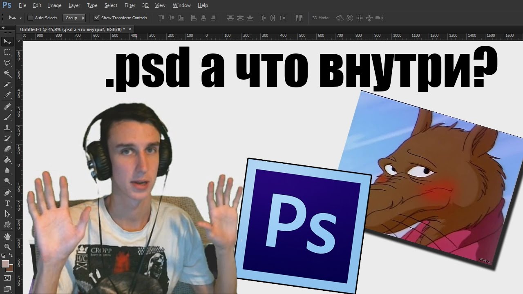523x294 pixels.
Task: Switch to the Untitled-1 document tab
Action: tap(73, 29)
